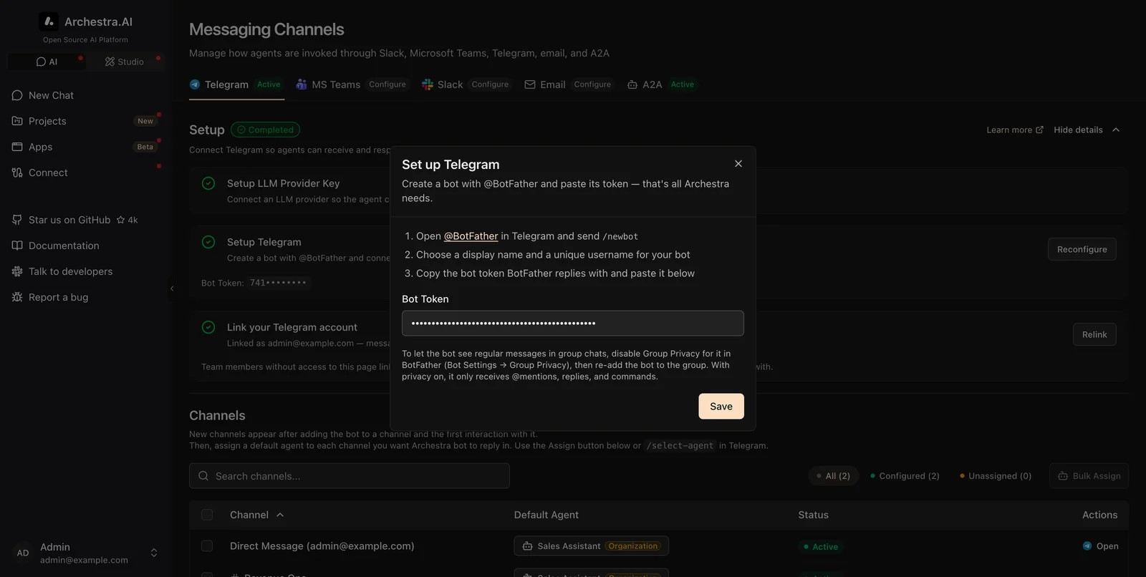Switch to the Studio sidebar tab
The height and width of the screenshot is (577, 1146).
click(125, 62)
